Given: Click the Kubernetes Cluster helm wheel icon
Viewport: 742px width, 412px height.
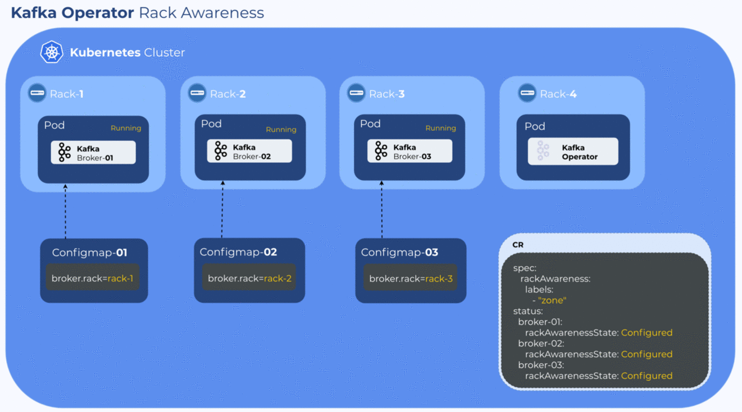Looking at the screenshot, I should [51, 52].
